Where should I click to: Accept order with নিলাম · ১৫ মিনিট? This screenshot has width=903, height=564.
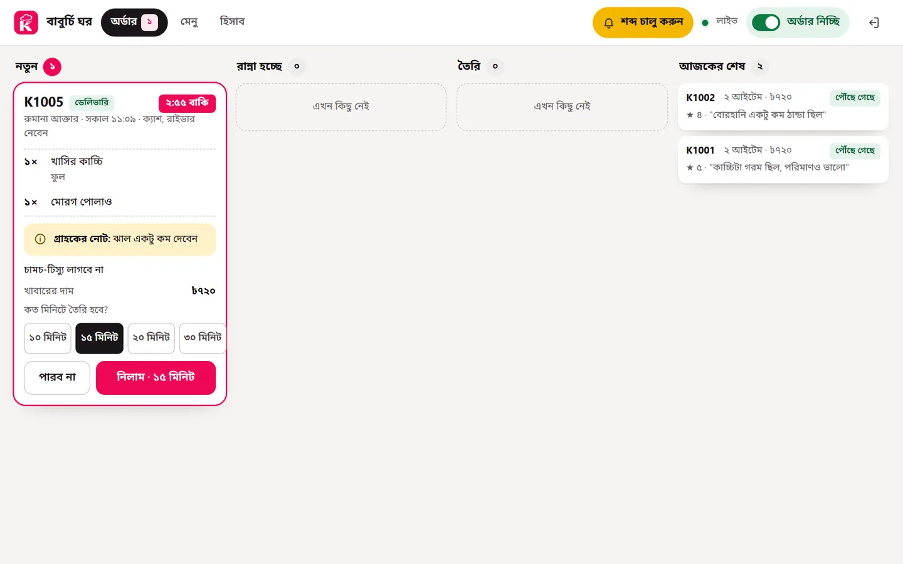[x=156, y=378]
